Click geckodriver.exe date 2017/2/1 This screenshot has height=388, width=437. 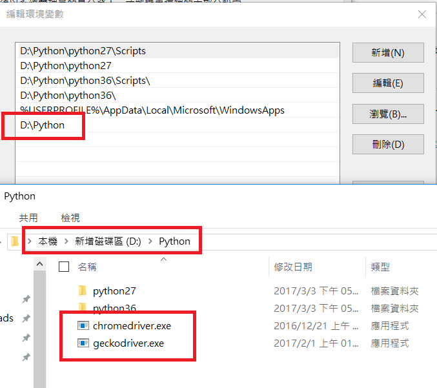pos(316,343)
